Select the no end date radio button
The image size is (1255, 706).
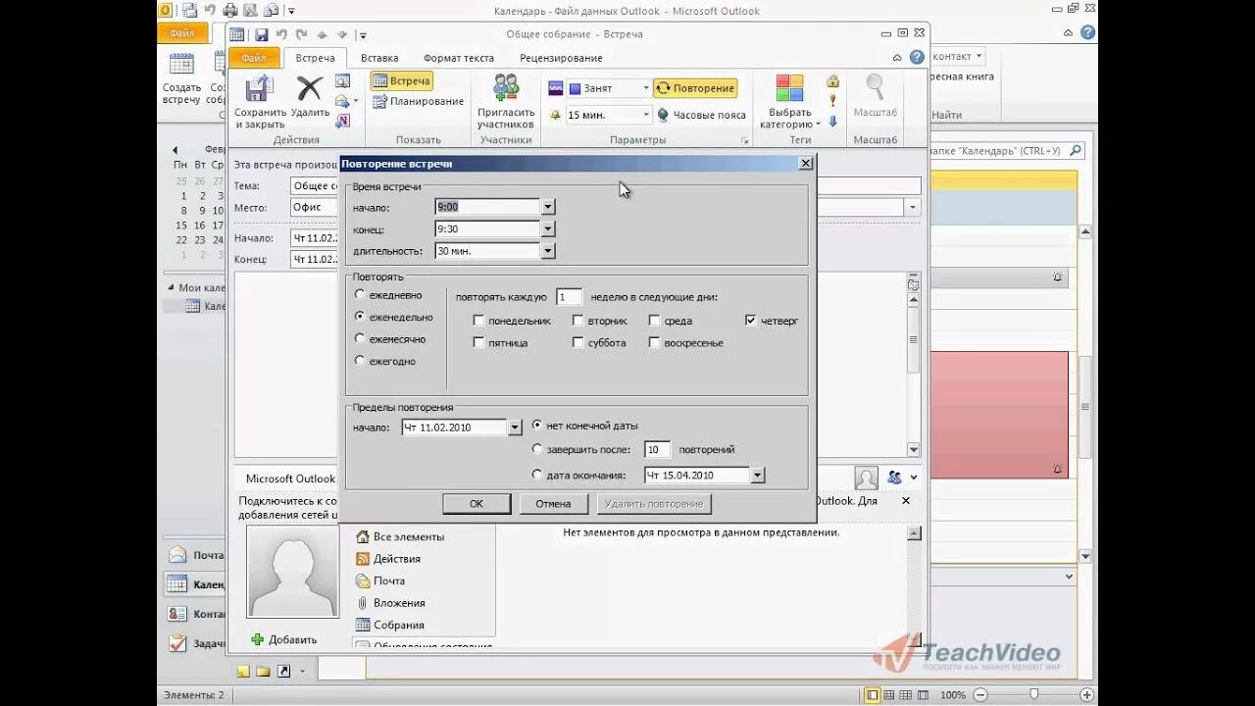[x=537, y=426]
